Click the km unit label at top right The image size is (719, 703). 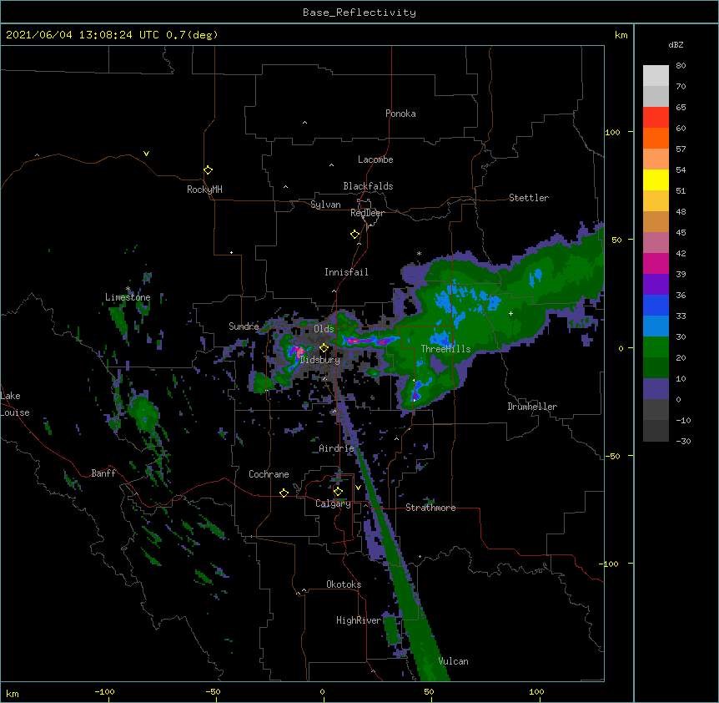pos(621,35)
